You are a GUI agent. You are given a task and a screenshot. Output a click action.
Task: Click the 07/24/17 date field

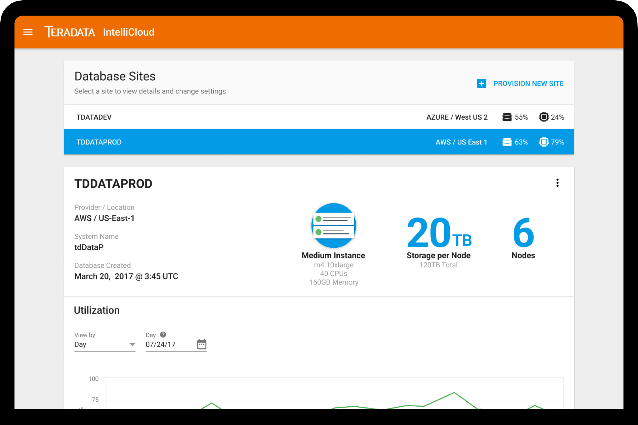point(176,344)
